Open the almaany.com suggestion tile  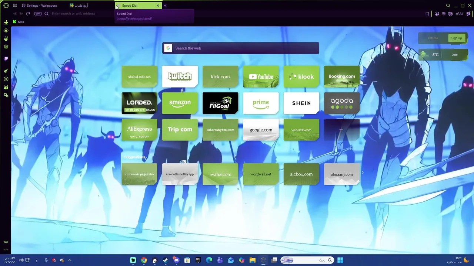coord(342,174)
